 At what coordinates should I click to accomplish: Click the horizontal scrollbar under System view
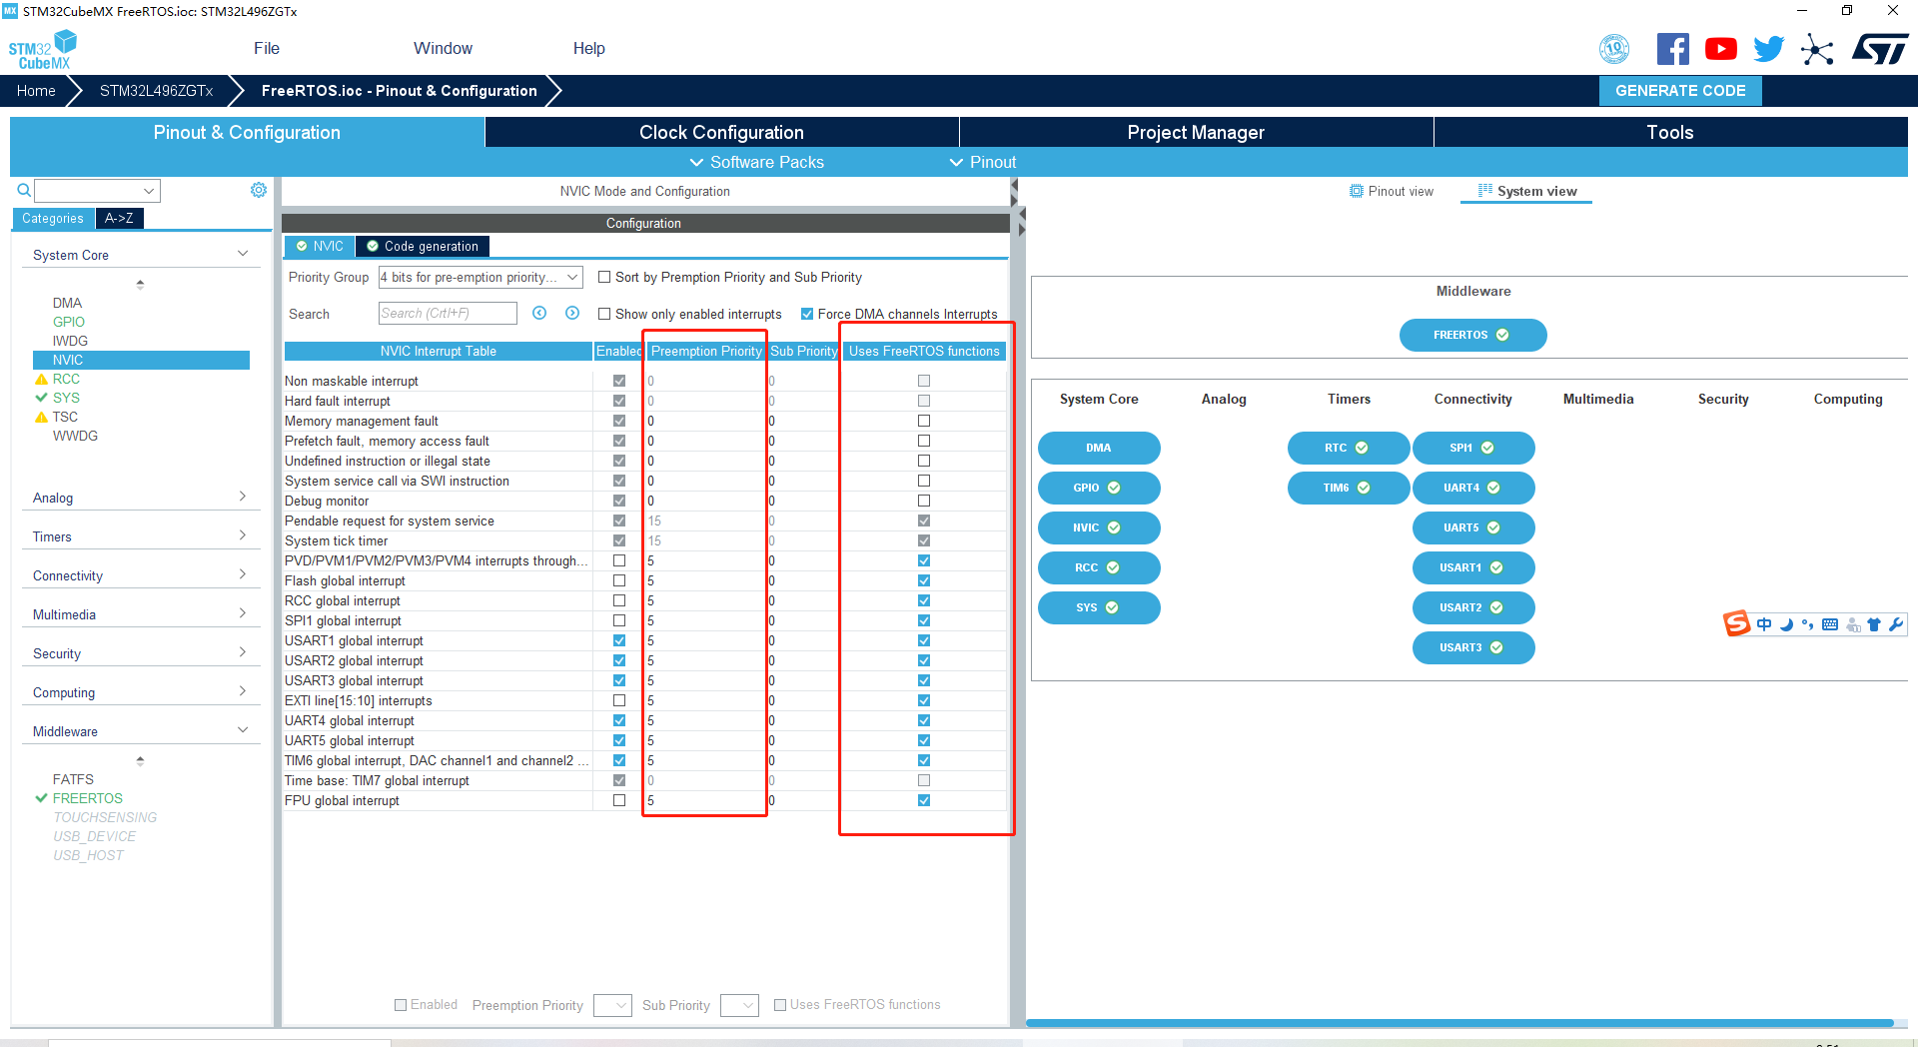1459,1022
